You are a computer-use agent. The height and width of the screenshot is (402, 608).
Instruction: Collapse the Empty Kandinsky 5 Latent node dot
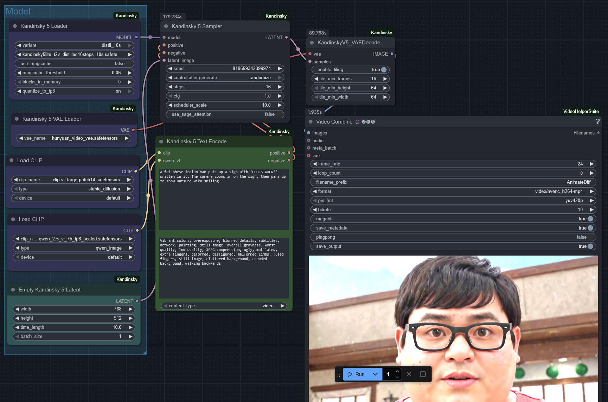13,290
